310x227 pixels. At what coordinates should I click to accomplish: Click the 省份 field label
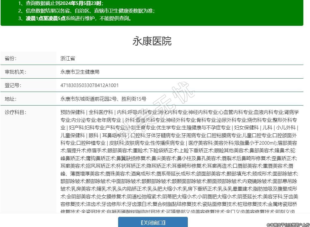[x=10, y=58]
